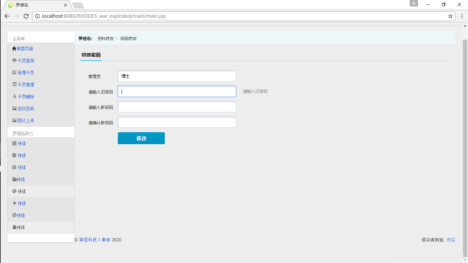Click the grid icon in third 待续 row

click(x=14, y=167)
